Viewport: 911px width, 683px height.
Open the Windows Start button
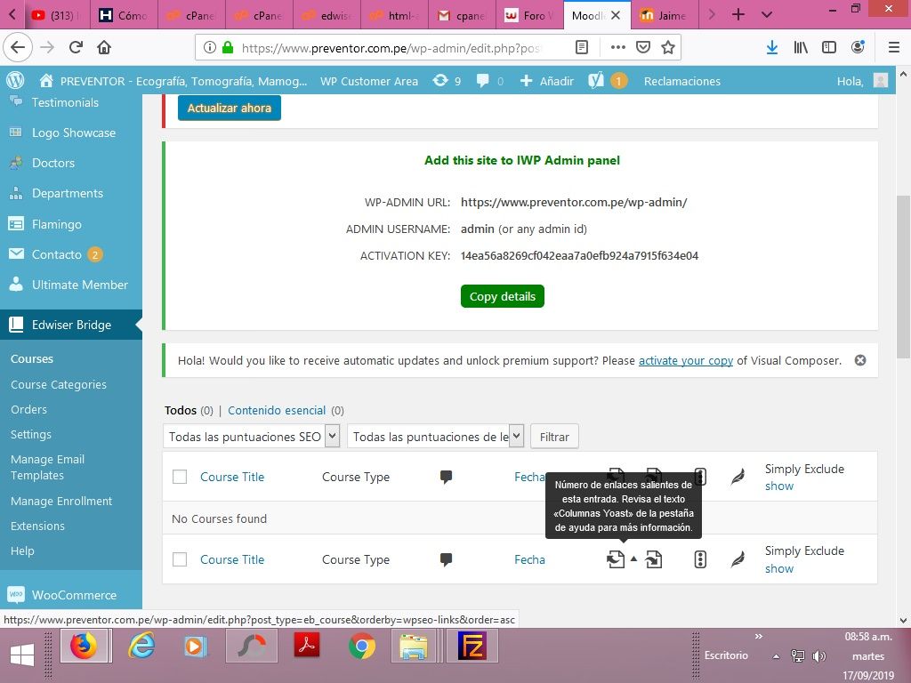click(22, 655)
